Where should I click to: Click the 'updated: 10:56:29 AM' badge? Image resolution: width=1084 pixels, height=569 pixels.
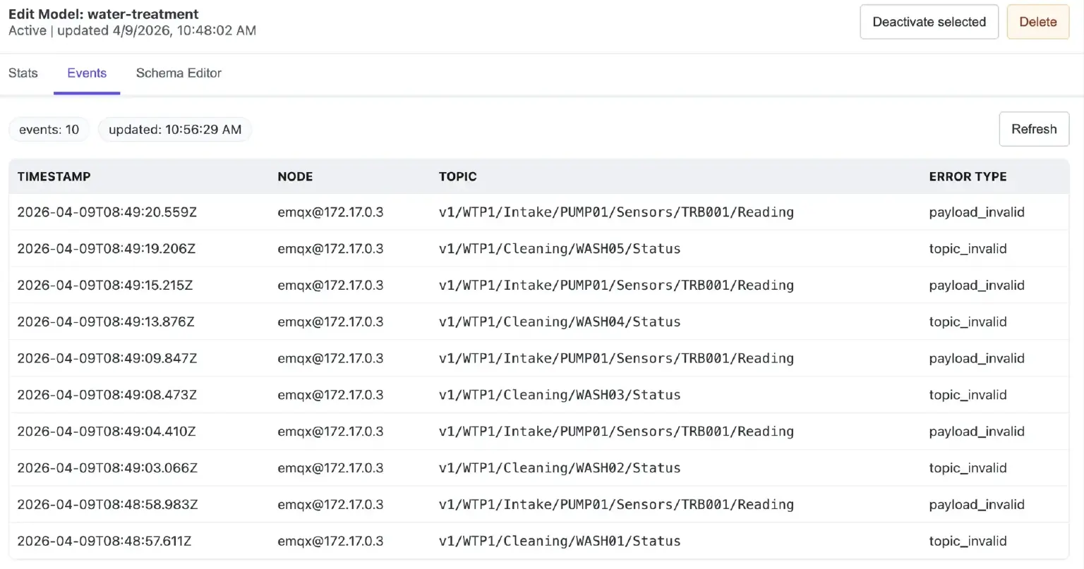coord(175,130)
